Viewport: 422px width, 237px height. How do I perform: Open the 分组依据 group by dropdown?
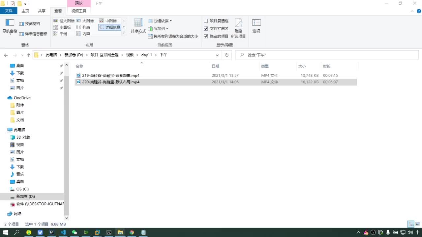[x=160, y=21]
